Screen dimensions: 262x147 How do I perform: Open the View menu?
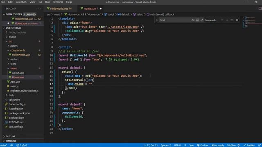(x=32, y=2)
